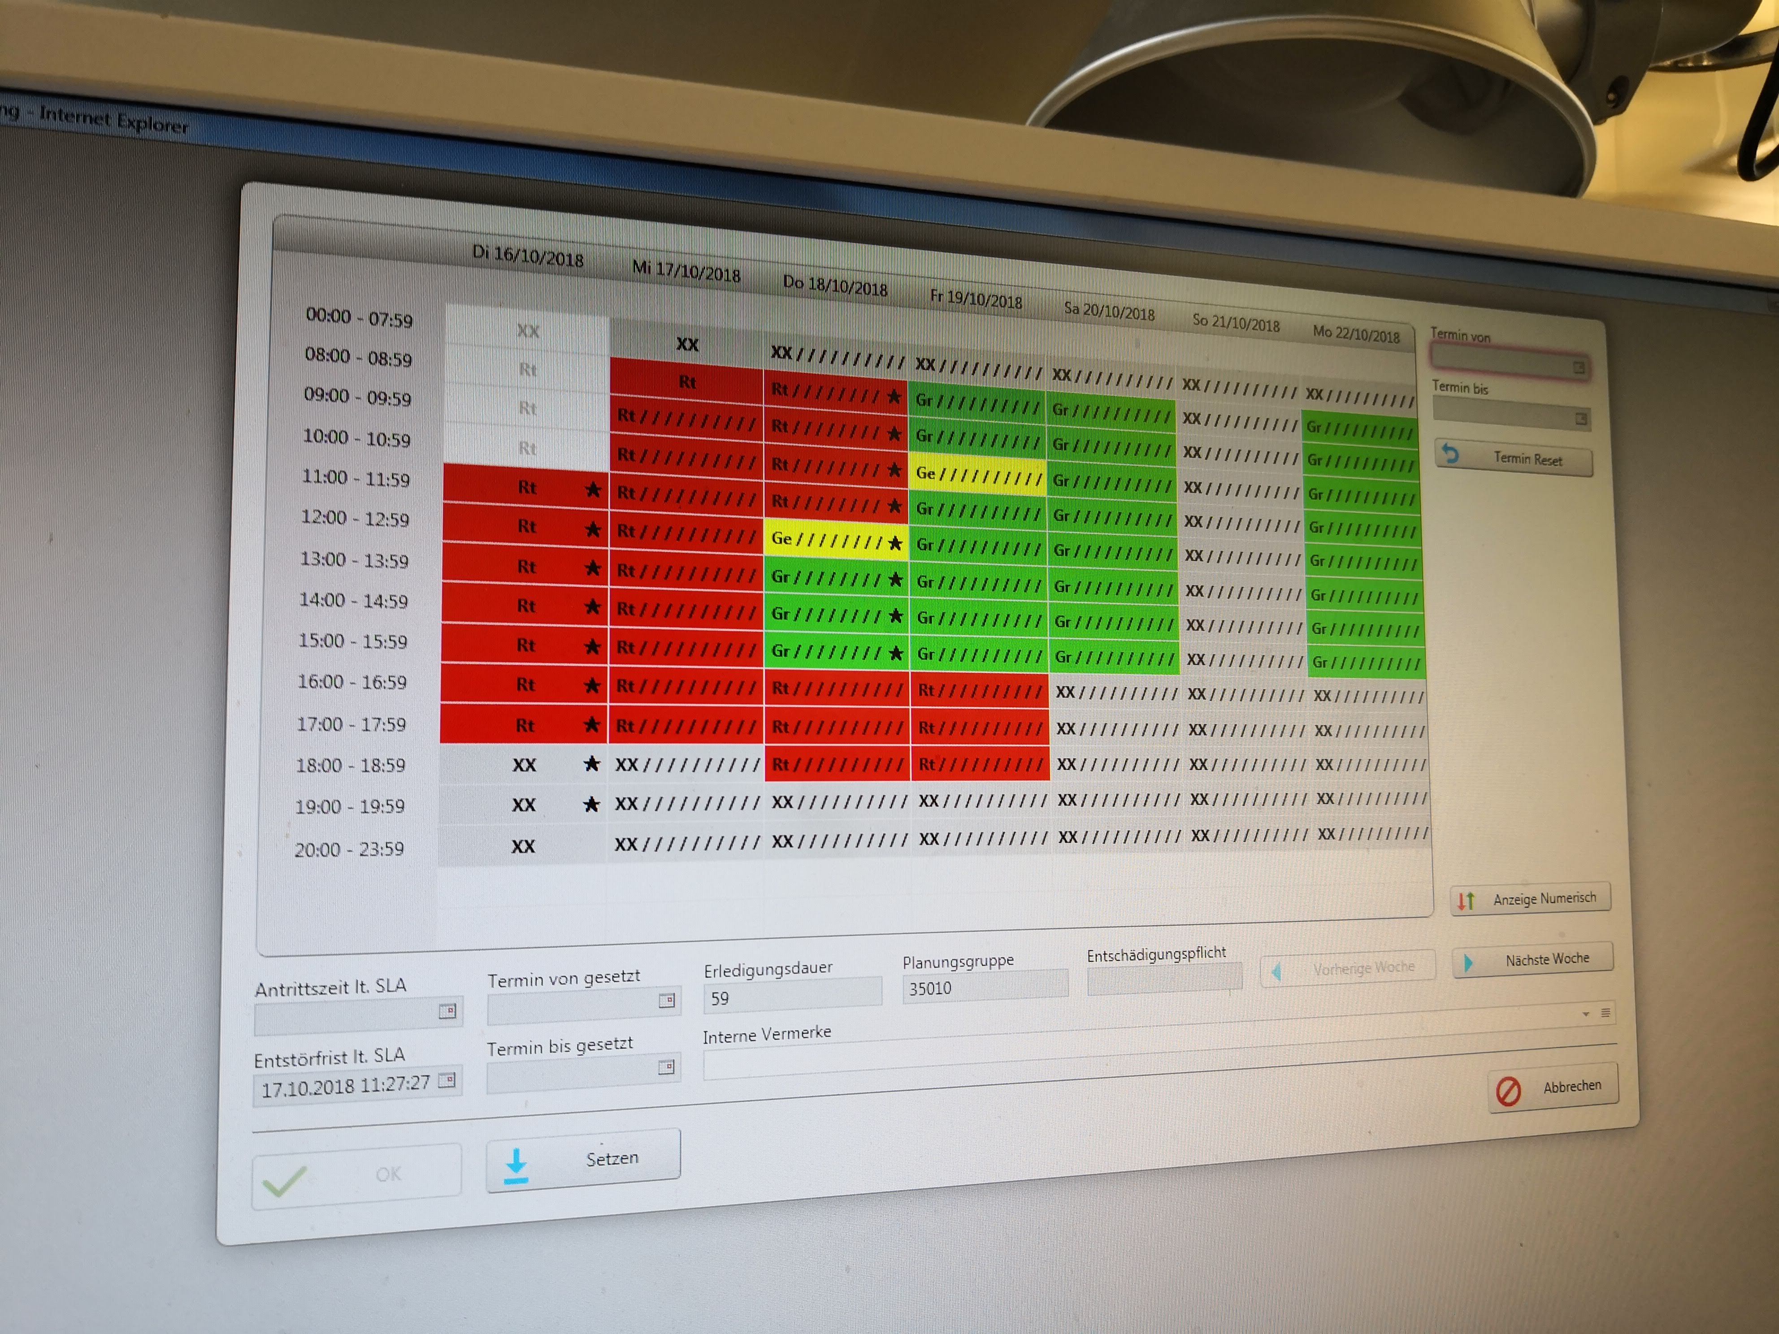The width and height of the screenshot is (1779, 1334).
Task: Confirm with the OK button
Action: pos(356,1176)
